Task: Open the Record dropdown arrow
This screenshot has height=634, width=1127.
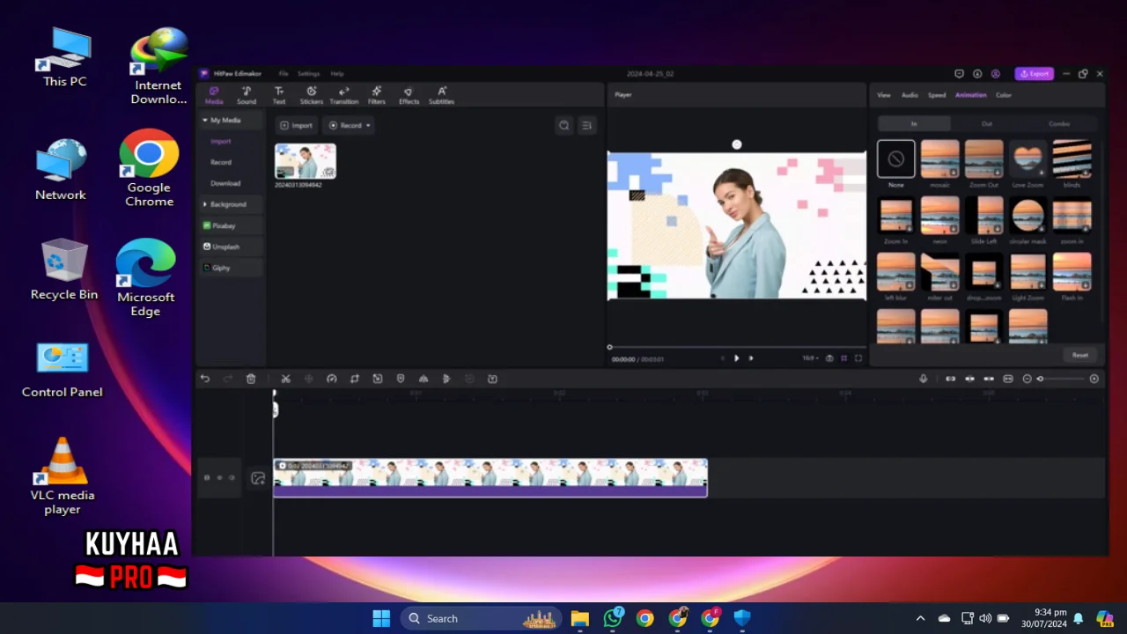Action: pyautogui.click(x=368, y=125)
